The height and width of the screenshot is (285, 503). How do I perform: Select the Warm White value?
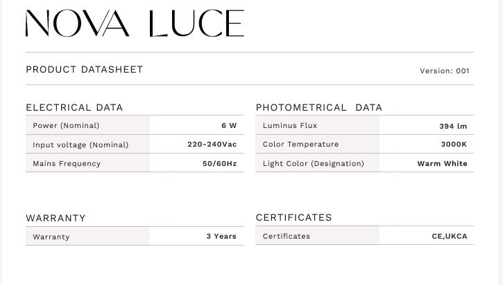pos(442,164)
